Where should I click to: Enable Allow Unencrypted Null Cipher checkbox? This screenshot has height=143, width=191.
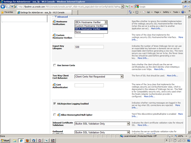point(55,115)
